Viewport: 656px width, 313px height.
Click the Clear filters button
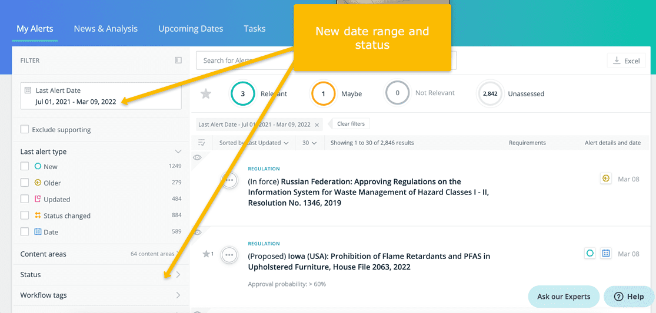click(351, 124)
